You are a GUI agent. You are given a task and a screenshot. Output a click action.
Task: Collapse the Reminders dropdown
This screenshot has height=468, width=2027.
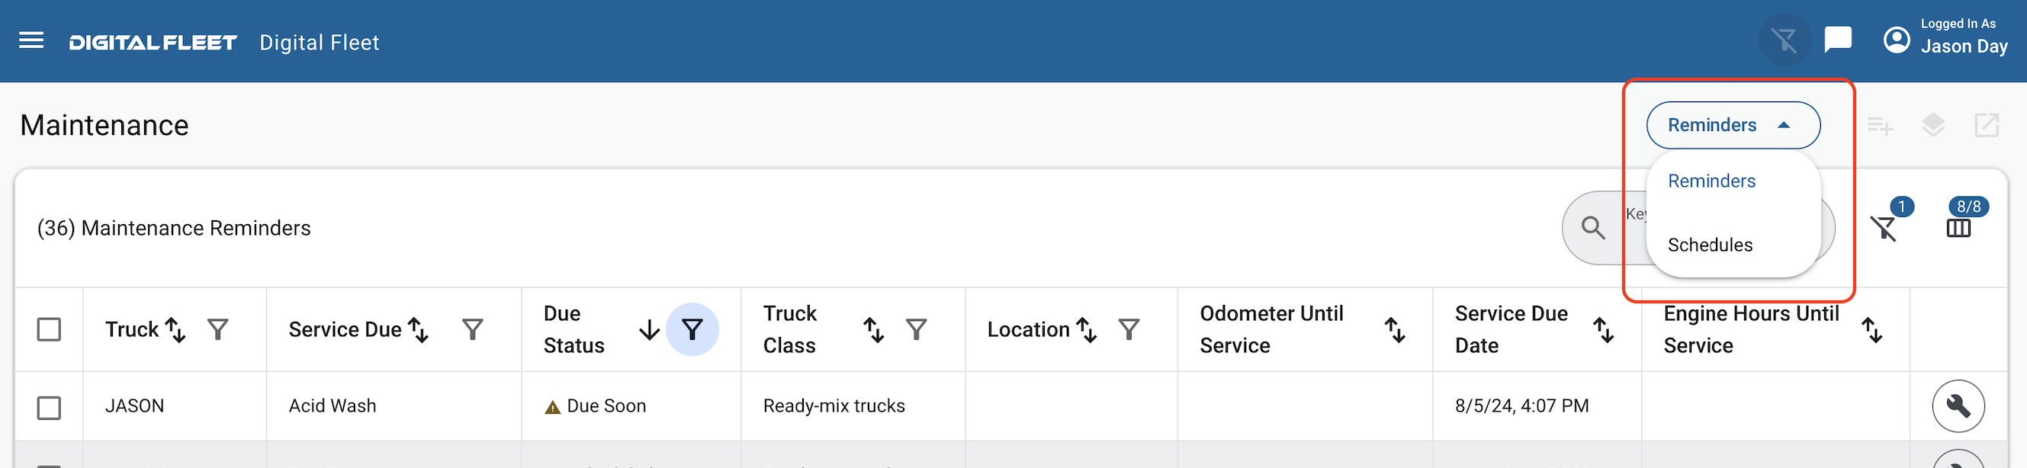(x=1733, y=125)
